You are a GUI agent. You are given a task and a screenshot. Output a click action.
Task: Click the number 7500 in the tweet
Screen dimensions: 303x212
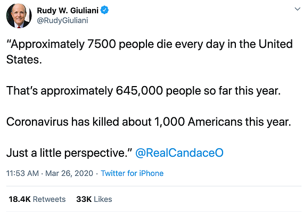coord(102,44)
